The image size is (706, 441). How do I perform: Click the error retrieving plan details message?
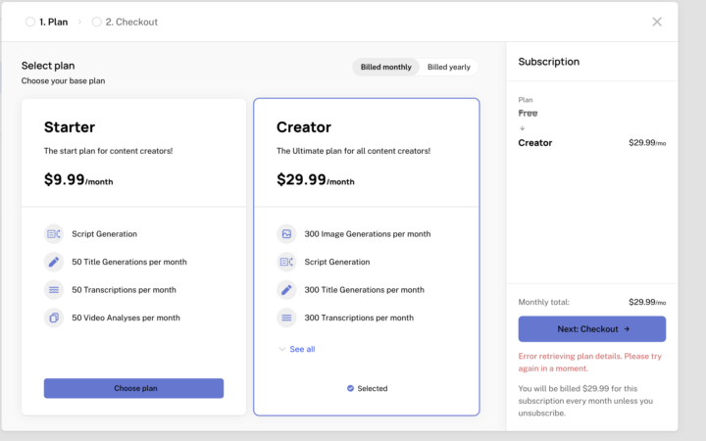[590, 363]
